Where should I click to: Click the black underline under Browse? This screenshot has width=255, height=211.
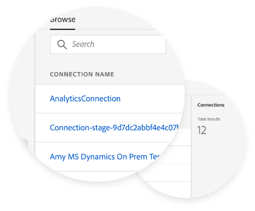pos(63,29)
